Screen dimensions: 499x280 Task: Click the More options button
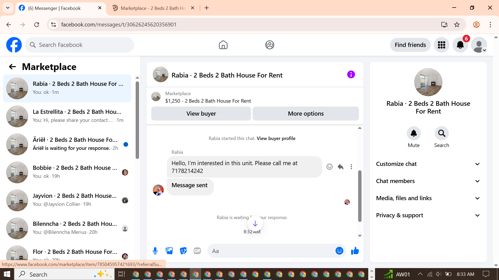306,114
